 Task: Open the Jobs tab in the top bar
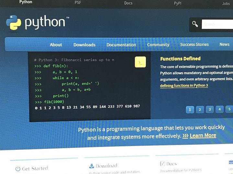point(226,4)
